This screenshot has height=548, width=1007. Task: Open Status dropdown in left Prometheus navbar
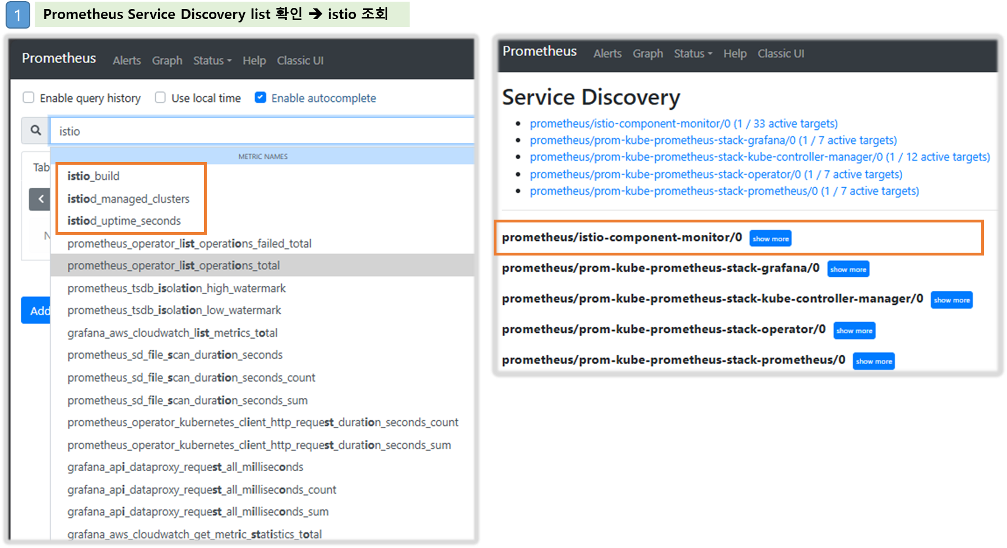[x=212, y=61]
